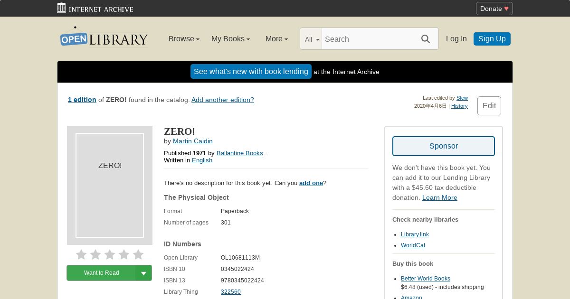
Task: Click Add another edition link
Action: [x=223, y=100]
